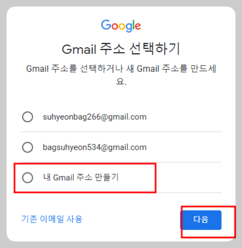Click the blue capital G in logo

pyautogui.click(x=106, y=25)
